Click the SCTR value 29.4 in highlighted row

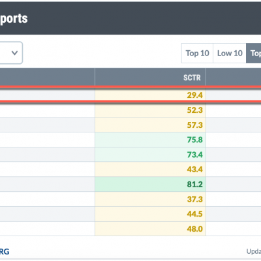click(194, 95)
